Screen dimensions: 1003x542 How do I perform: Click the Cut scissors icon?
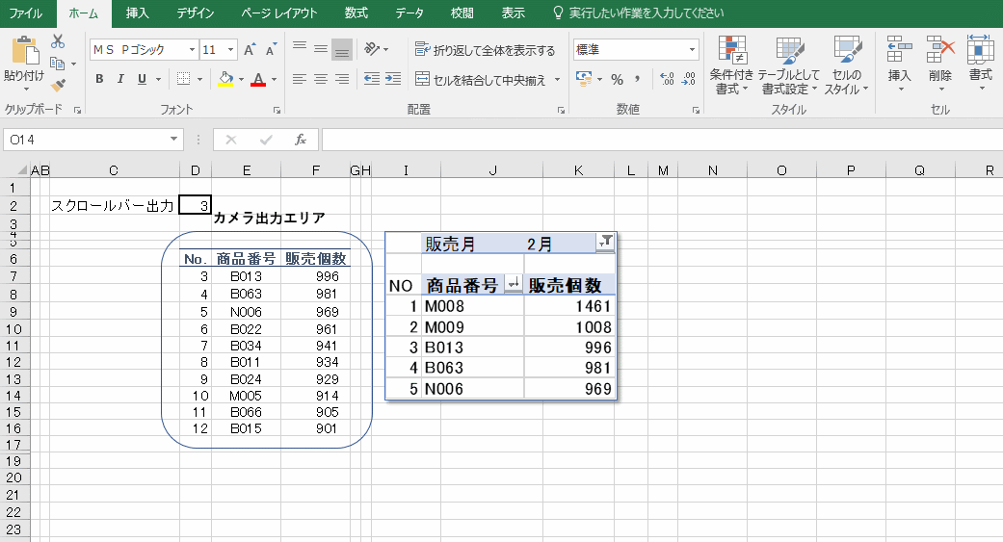[58, 41]
